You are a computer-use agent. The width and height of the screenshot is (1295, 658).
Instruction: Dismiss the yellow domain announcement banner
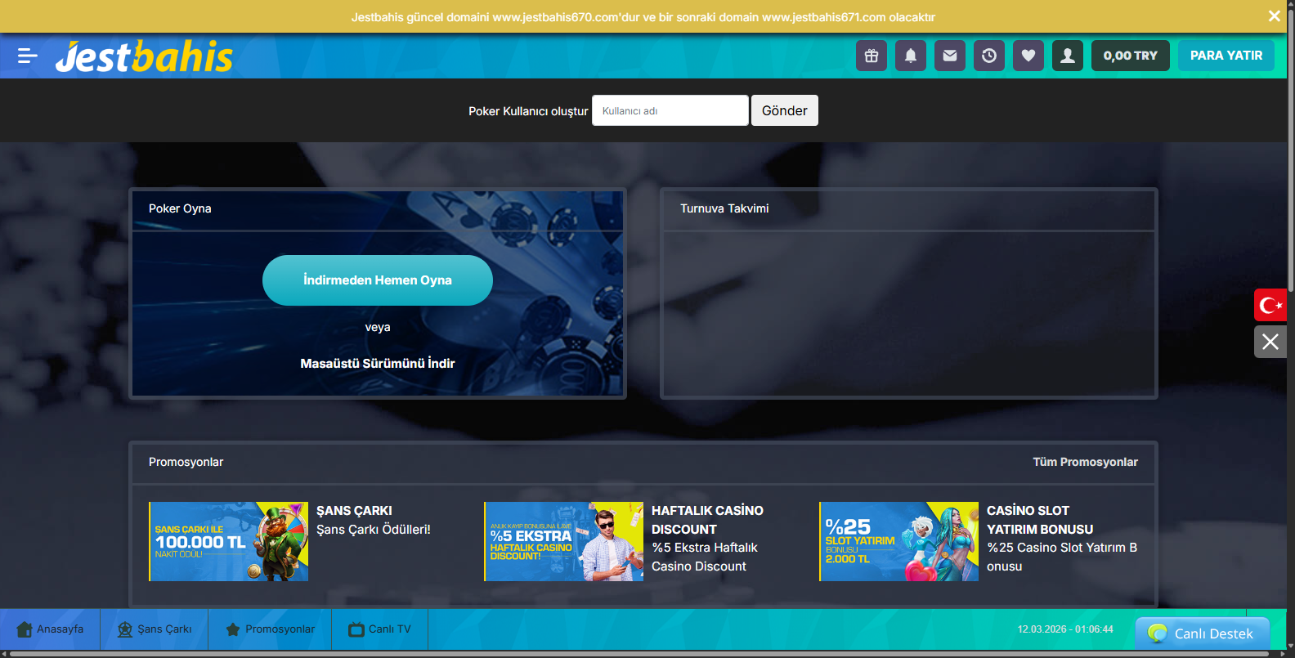[x=1274, y=16]
